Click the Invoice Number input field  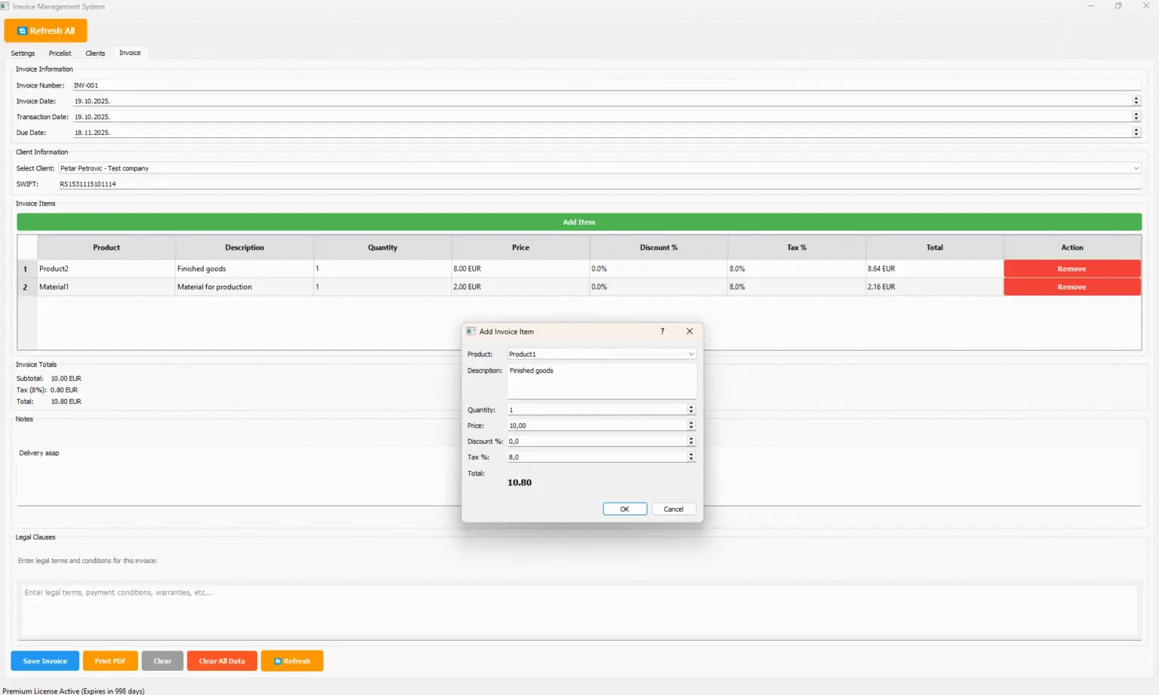coord(604,85)
